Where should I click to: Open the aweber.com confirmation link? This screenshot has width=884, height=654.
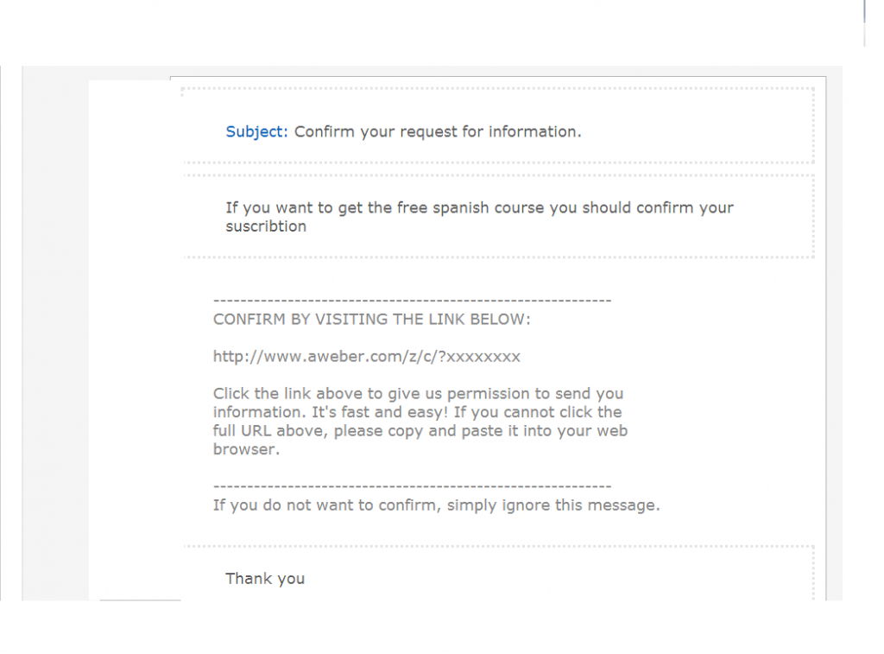pos(366,357)
